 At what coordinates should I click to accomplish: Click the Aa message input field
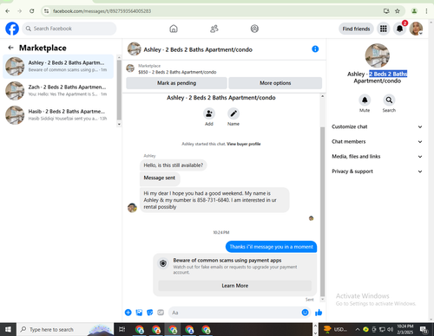click(234, 313)
